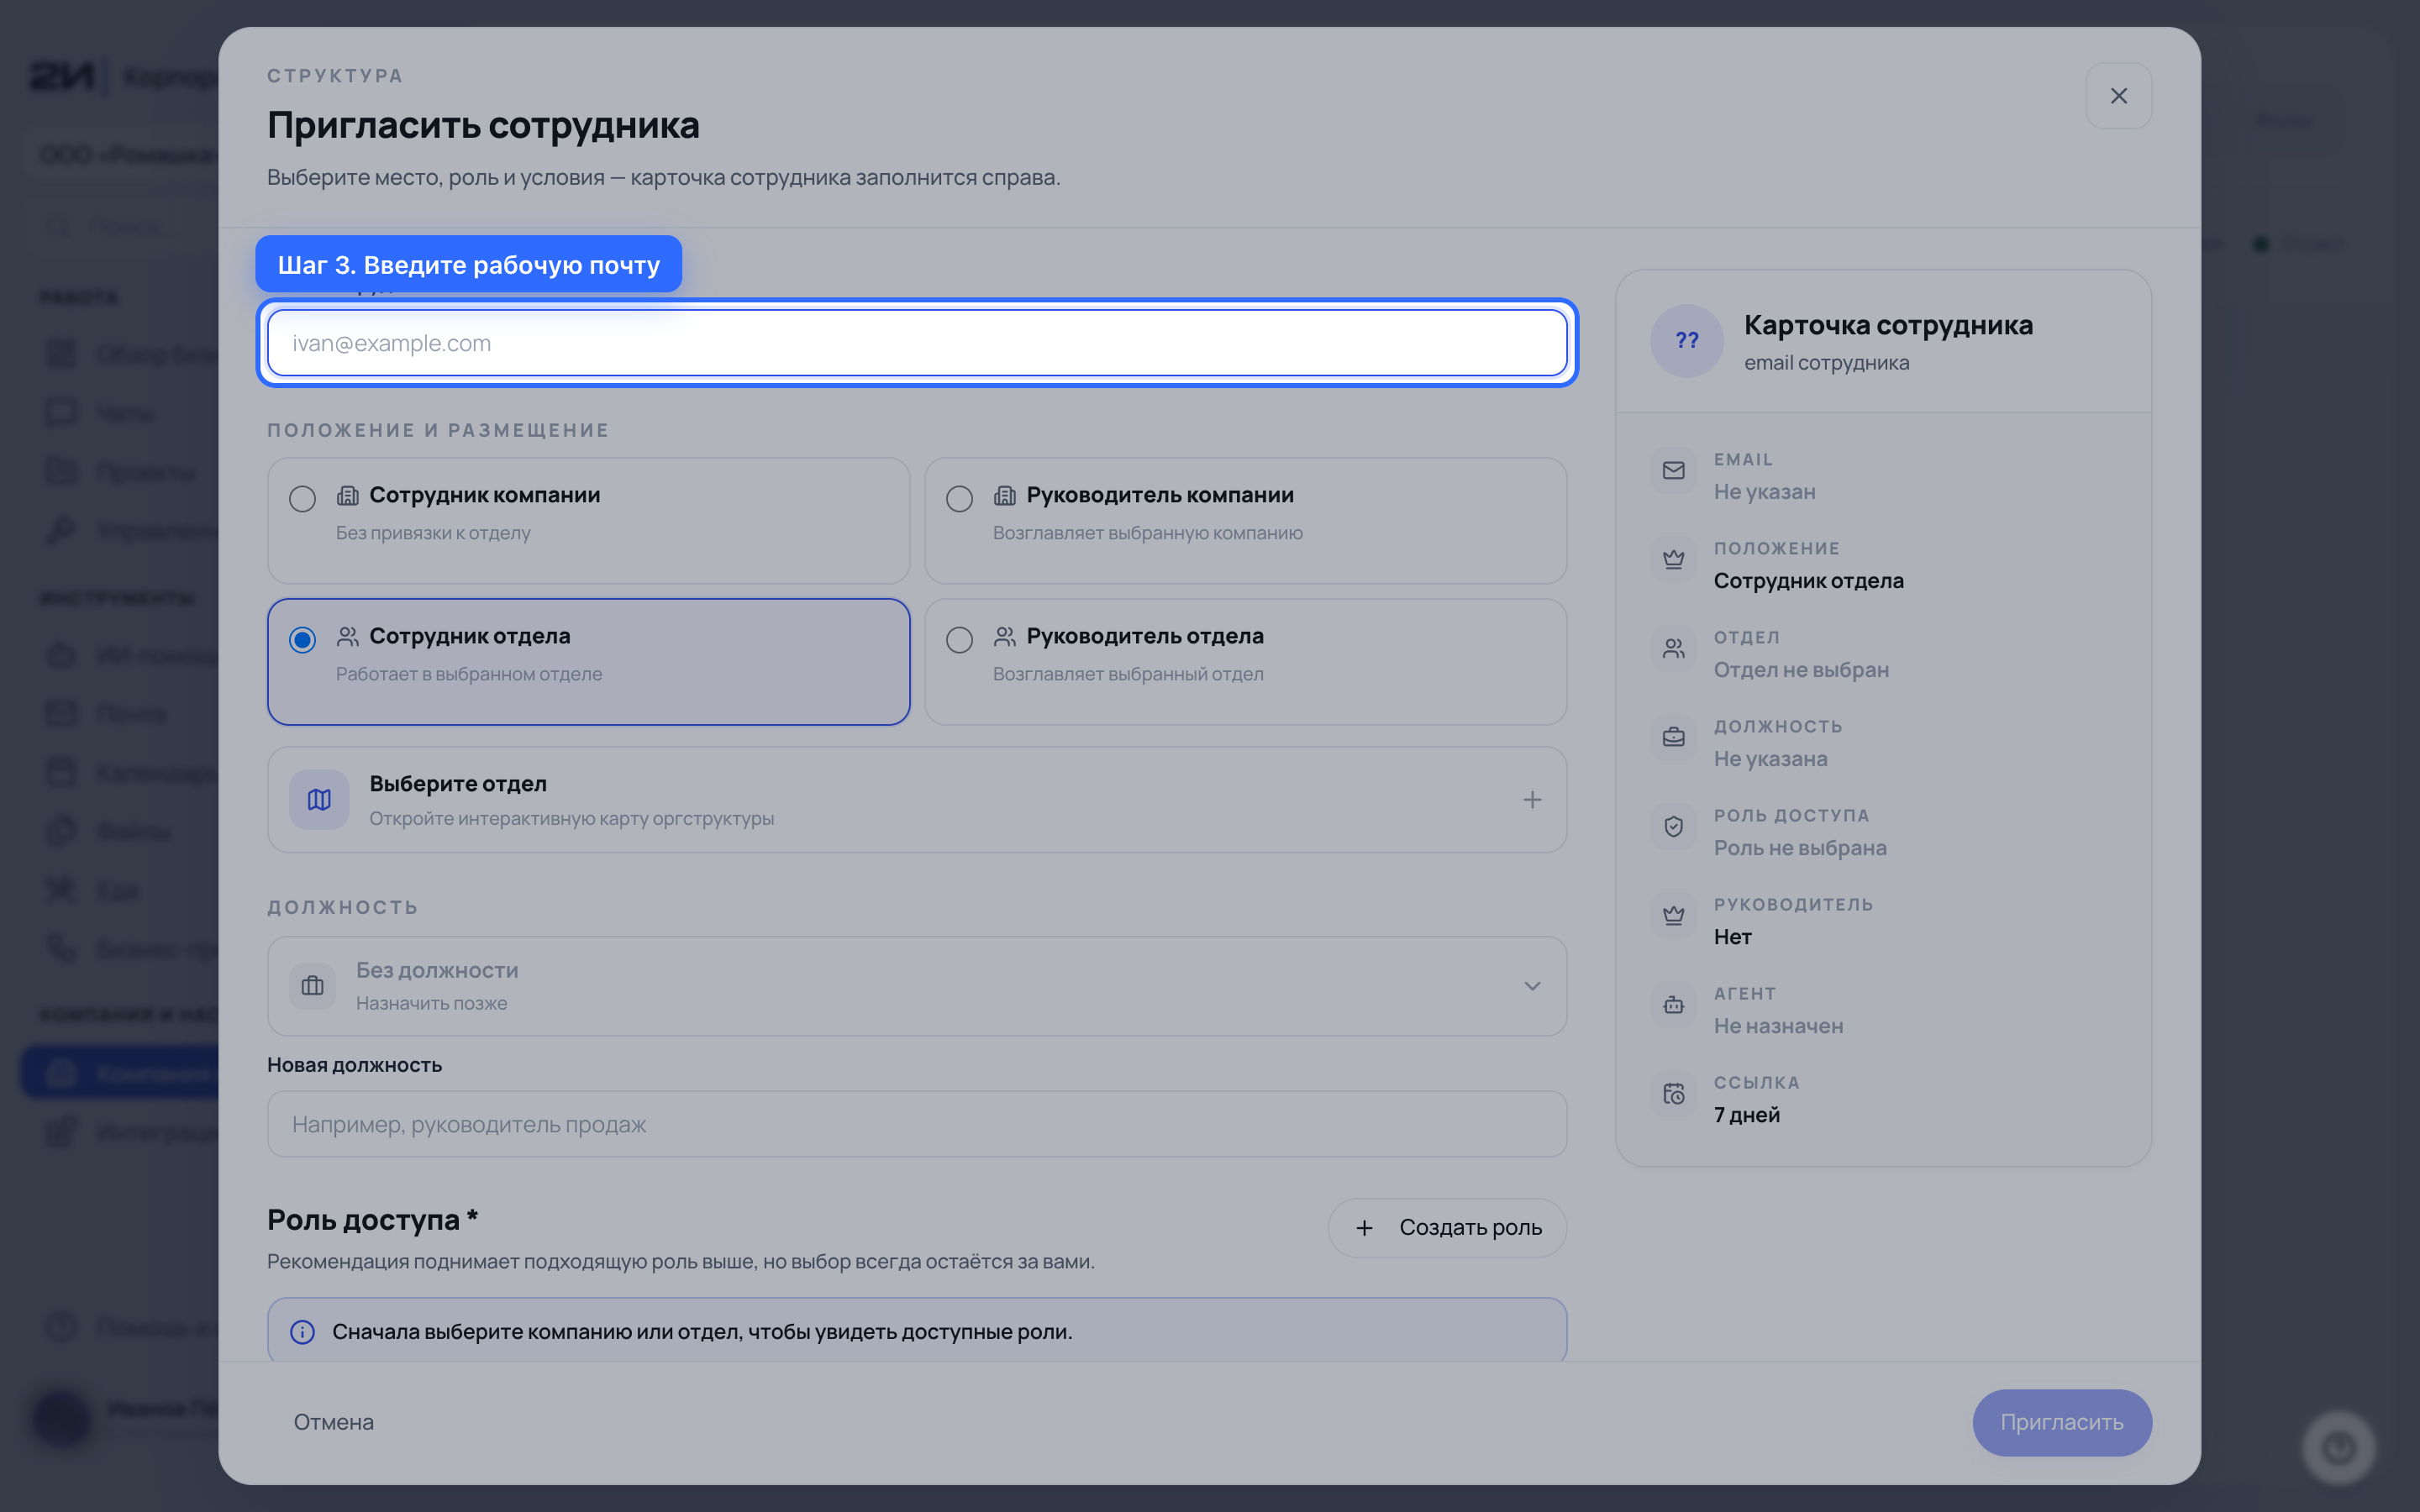The height and width of the screenshot is (1512, 2420).
Task: Select the Руководитель отдела radio option
Action: (959, 639)
